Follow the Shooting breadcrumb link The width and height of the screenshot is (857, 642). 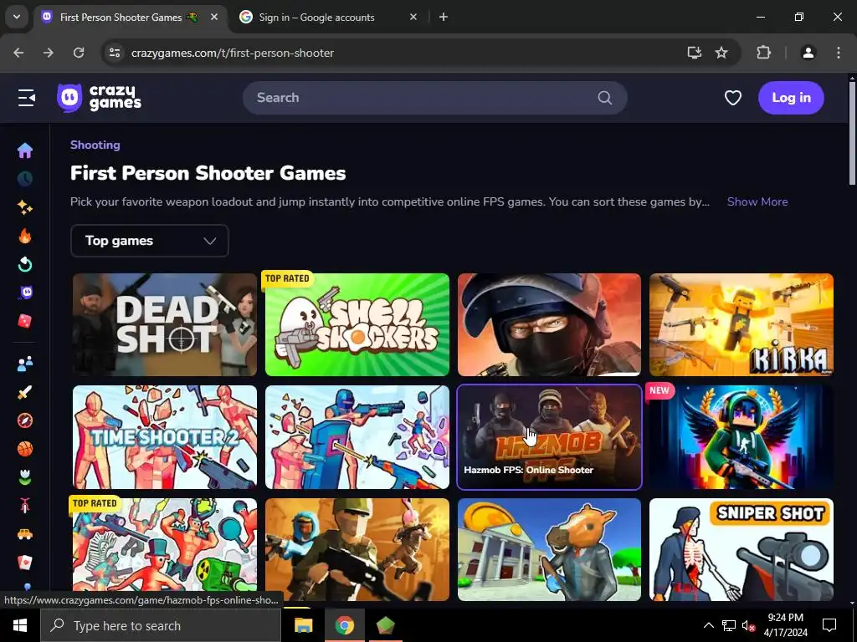[x=95, y=145]
